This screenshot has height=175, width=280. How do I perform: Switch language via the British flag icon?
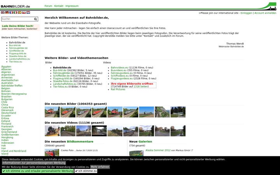point(3,12)
